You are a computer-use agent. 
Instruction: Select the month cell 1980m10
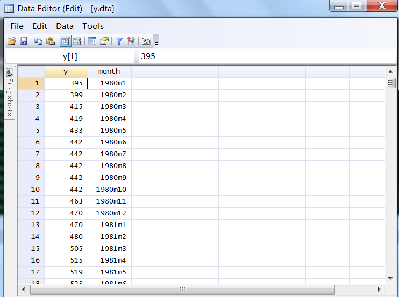pos(110,190)
